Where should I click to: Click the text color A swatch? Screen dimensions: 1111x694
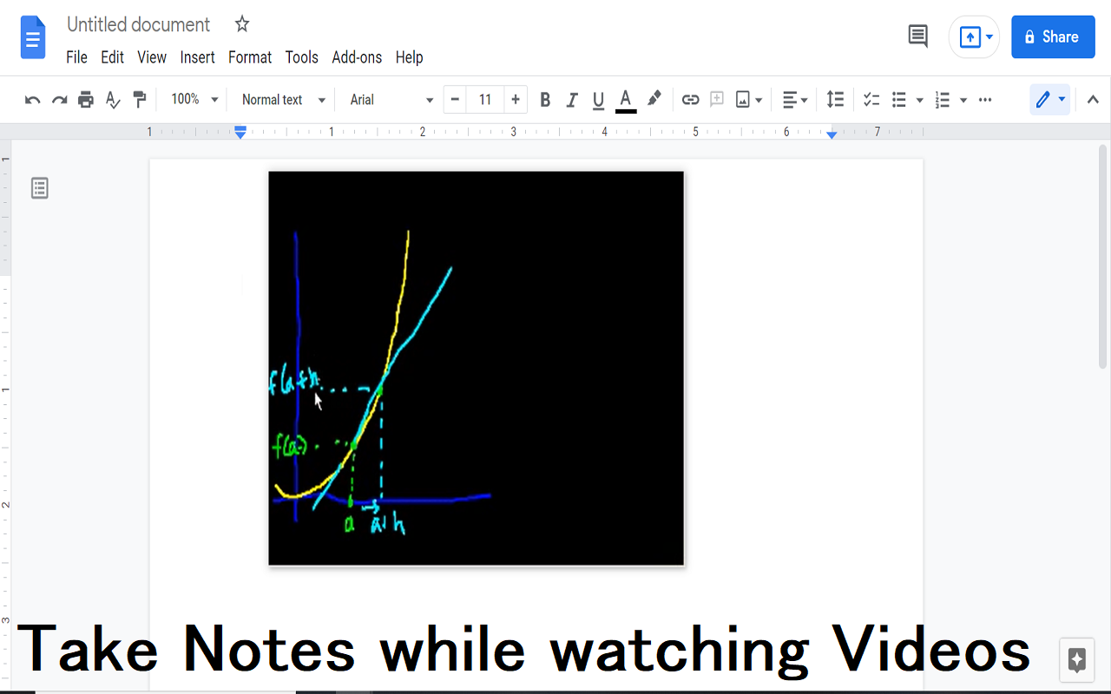(x=626, y=100)
